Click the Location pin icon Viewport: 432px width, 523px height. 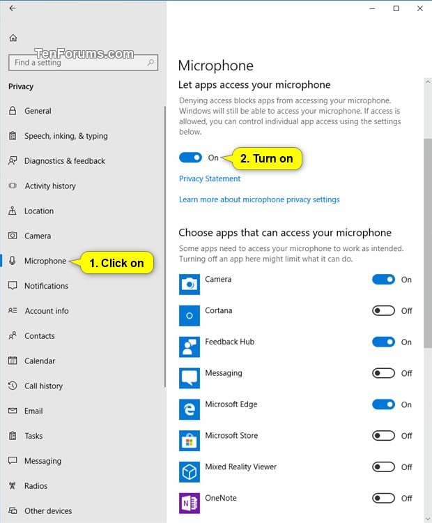pos(13,211)
